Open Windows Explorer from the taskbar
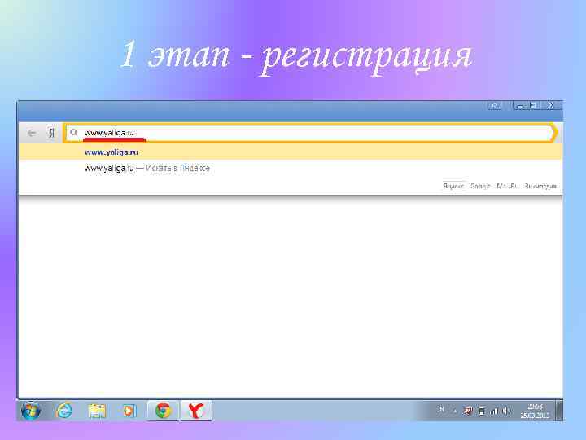This screenshot has height=440, width=586. (97, 411)
